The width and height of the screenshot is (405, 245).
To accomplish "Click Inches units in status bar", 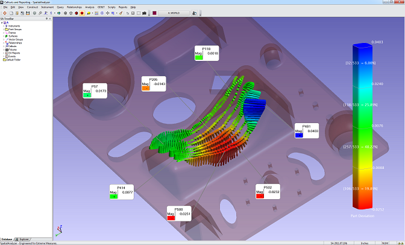I will [x=365, y=243].
